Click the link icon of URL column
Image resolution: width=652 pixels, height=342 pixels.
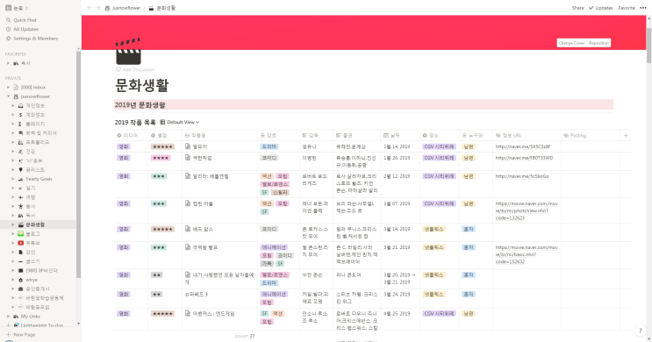(x=498, y=135)
